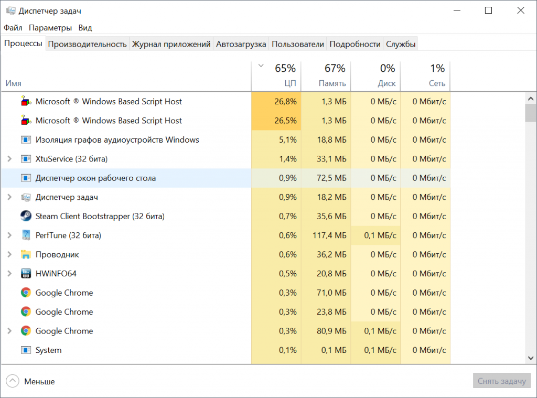Expand the XtuService process group
Viewport: 537px width, 398px height.
coord(9,159)
